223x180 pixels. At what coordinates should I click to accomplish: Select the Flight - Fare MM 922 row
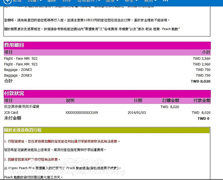click(x=107, y=59)
